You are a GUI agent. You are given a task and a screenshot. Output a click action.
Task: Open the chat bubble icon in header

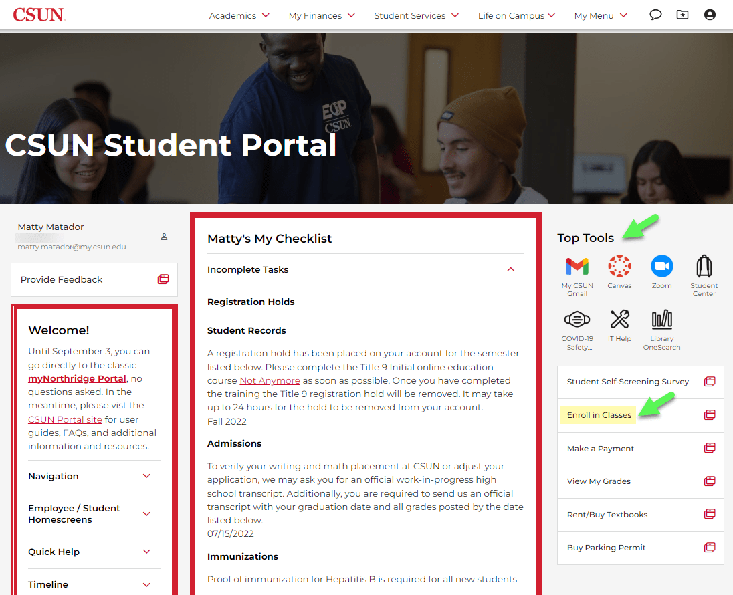coord(655,15)
